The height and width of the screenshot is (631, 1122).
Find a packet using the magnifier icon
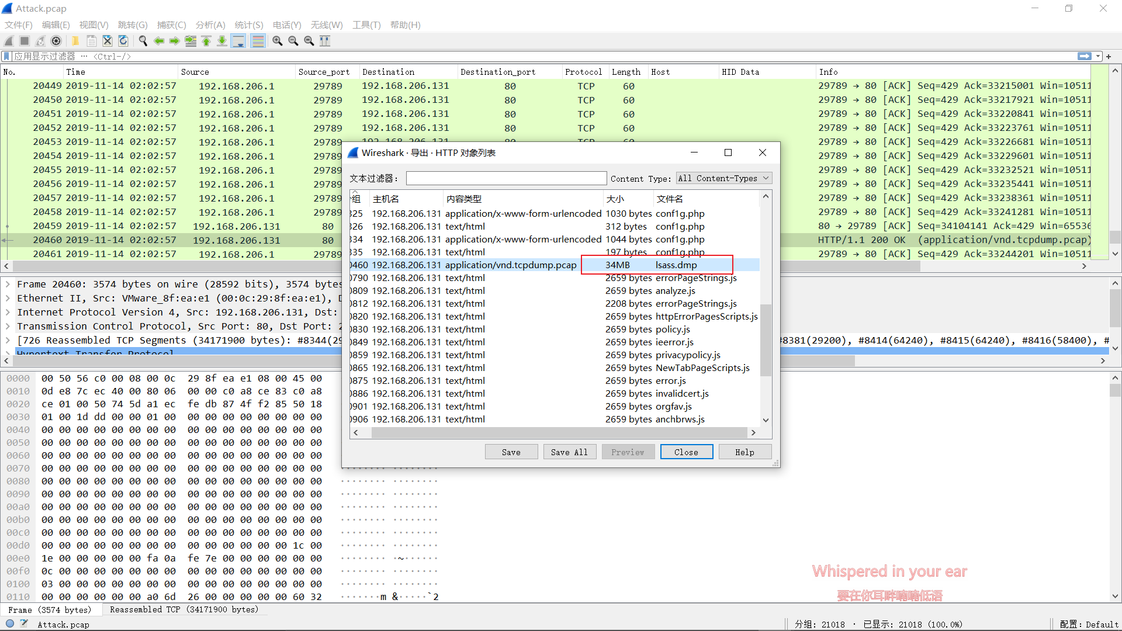coord(143,41)
